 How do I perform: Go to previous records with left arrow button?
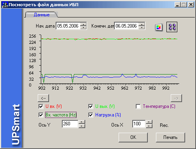[x=43, y=98]
